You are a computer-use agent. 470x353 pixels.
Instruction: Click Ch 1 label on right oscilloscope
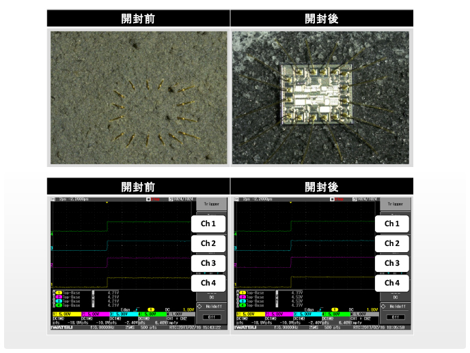(392, 224)
